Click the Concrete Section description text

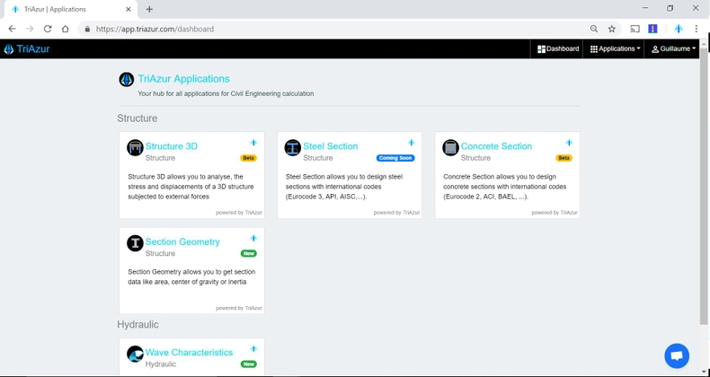click(505, 187)
